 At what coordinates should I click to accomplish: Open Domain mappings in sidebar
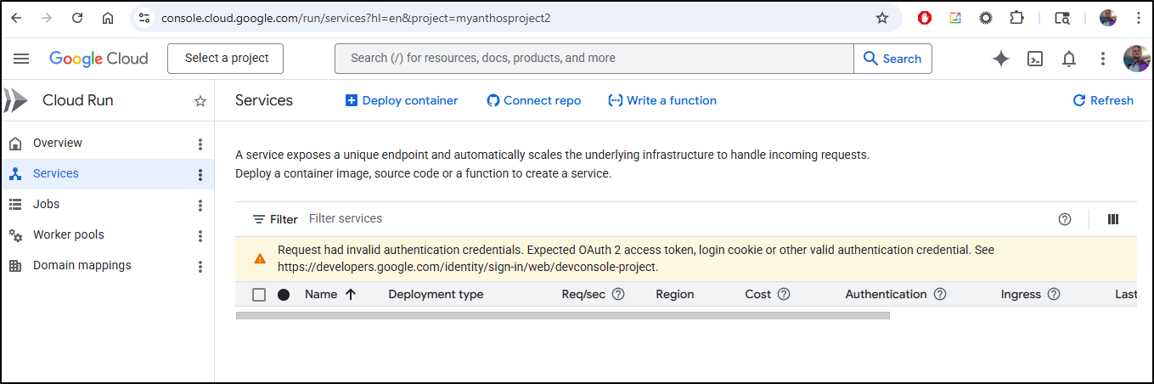82,265
